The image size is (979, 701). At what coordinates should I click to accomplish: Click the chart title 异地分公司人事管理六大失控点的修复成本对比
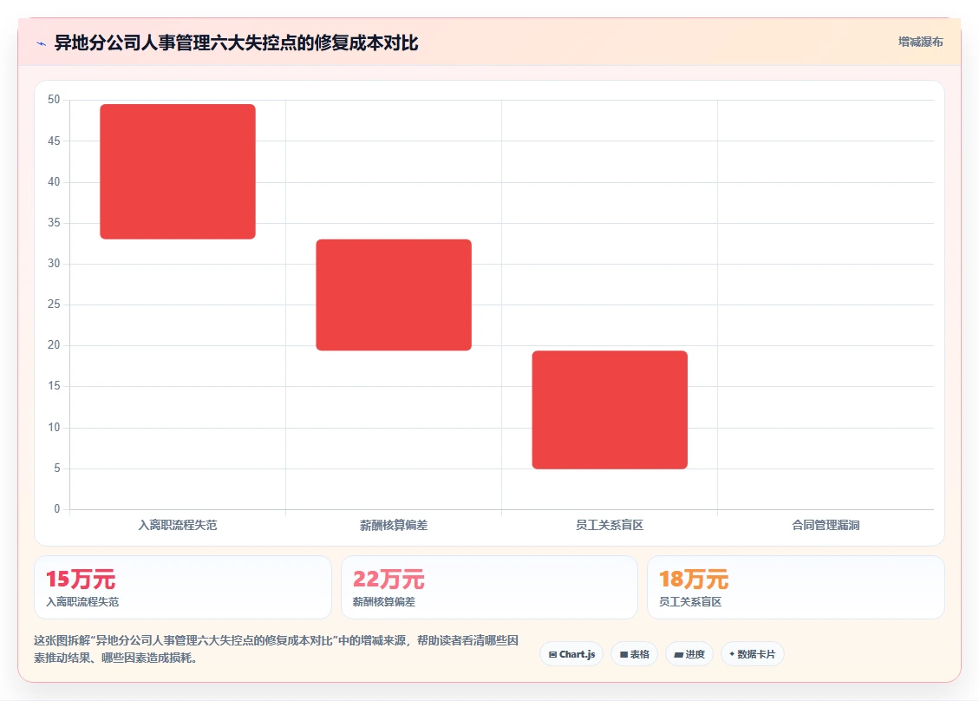(x=237, y=43)
